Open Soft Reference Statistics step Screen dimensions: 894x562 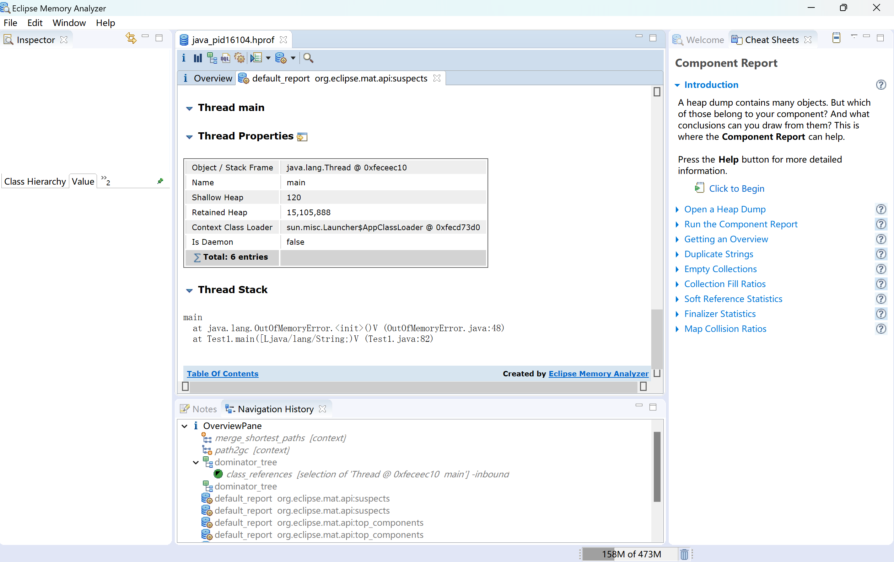[733, 299]
